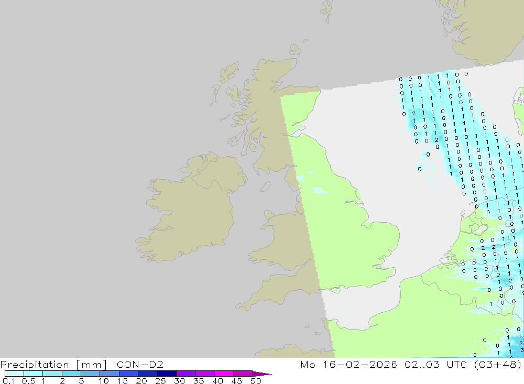Viewport: 524px width, 384px height.
Task: Click the 0.5–1 mm legend color swatch
Action: 34,374
